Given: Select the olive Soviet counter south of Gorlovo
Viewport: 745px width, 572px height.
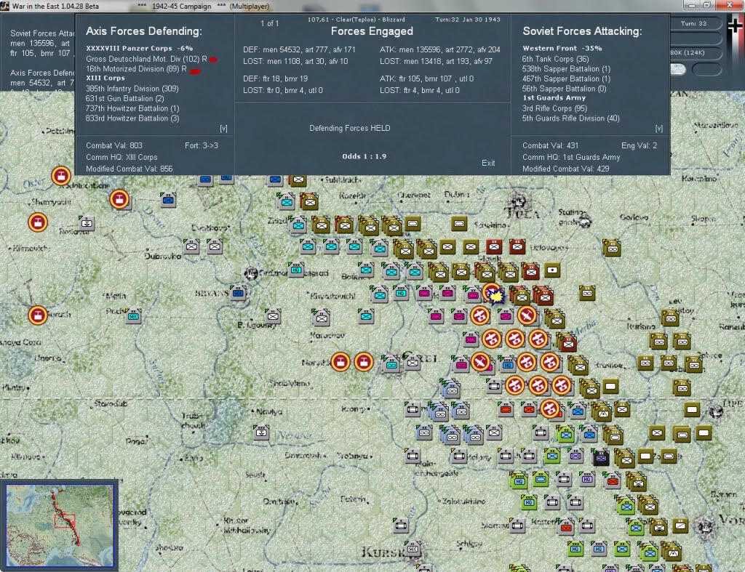Looking at the screenshot, I should [612, 249].
